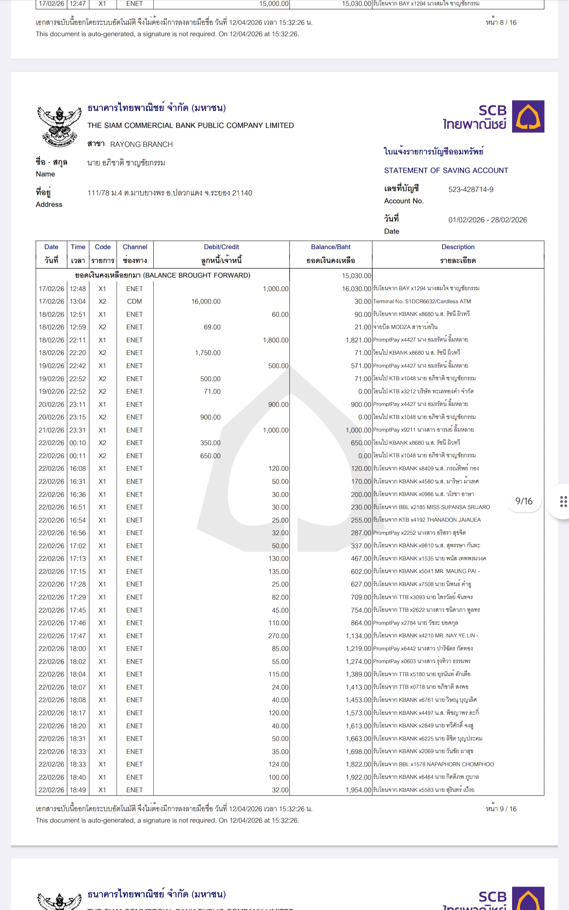Click the Code column header
The height and width of the screenshot is (910, 569).
click(x=103, y=254)
